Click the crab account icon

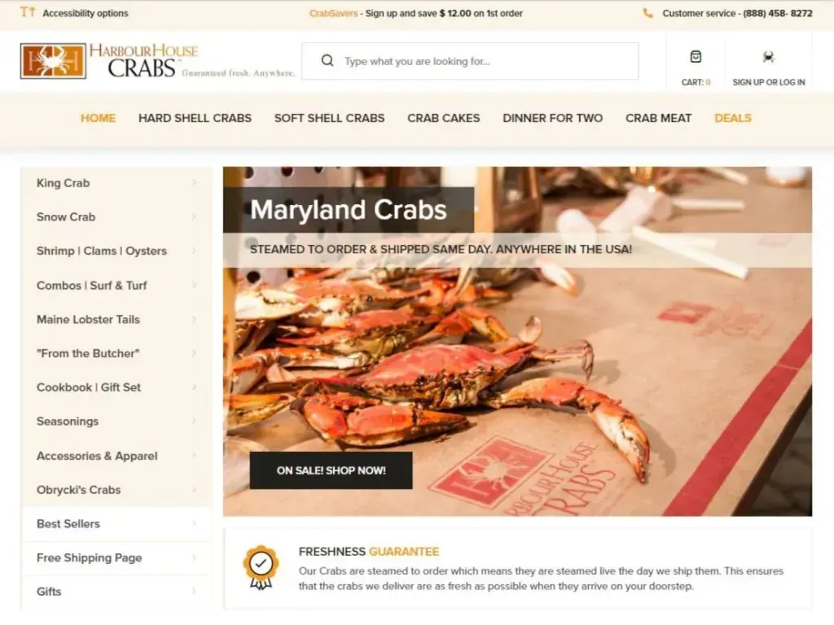(x=768, y=56)
